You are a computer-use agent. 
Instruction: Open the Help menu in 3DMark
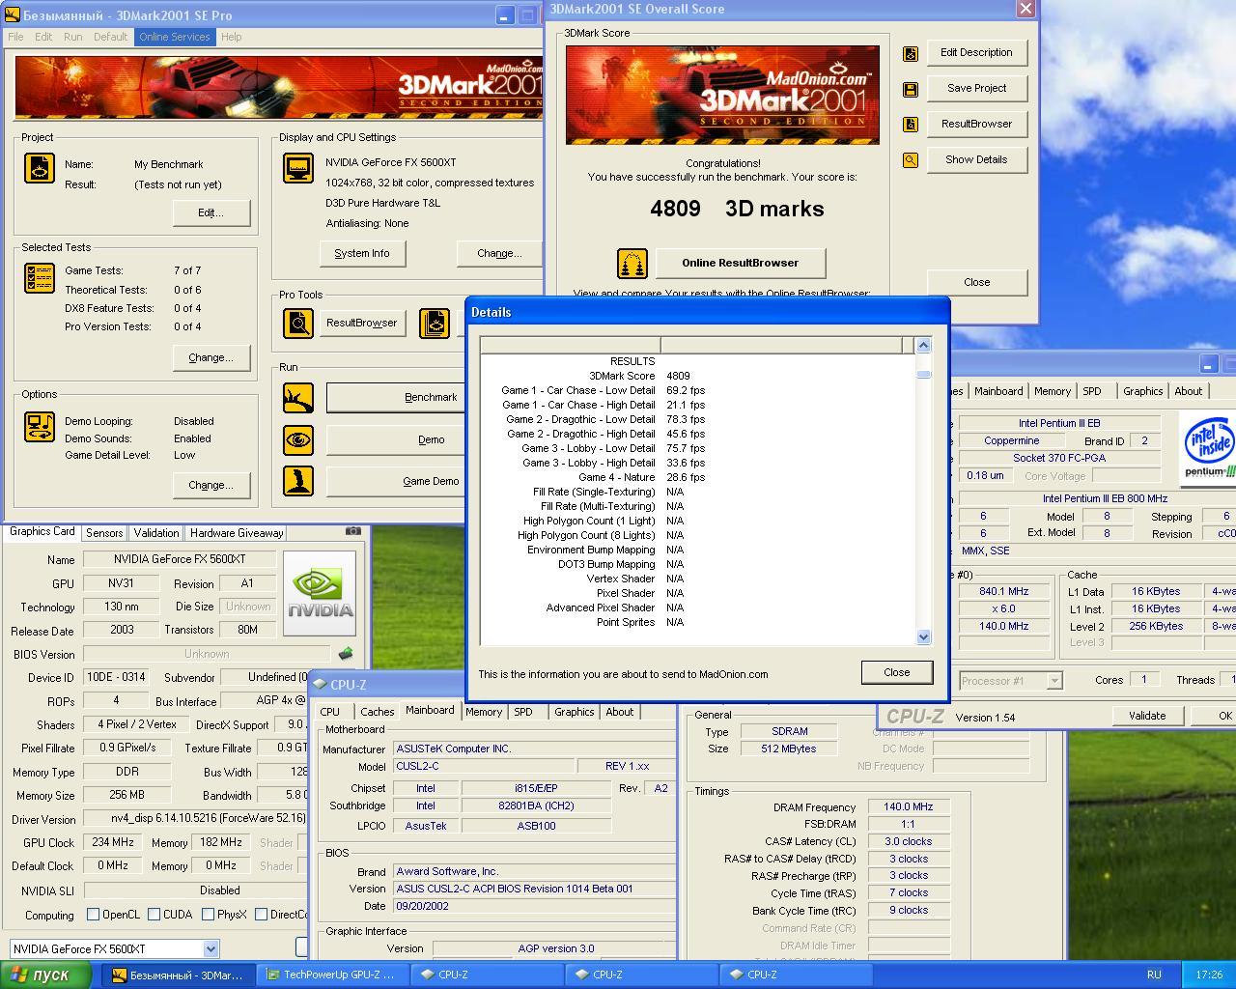(x=231, y=37)
